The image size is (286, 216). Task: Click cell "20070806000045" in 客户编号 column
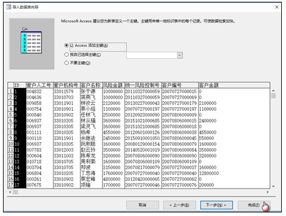179,138
